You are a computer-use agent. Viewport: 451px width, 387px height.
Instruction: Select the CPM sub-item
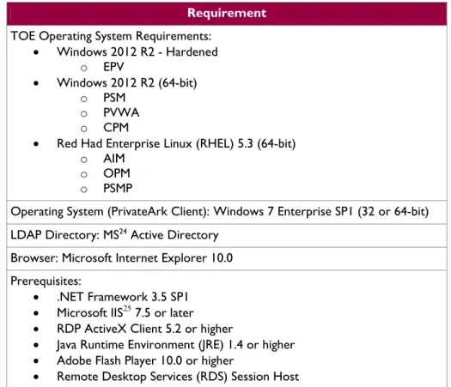pos(116,128)
